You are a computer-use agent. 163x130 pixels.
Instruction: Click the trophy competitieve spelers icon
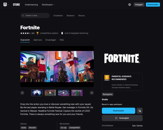[37, 33]
